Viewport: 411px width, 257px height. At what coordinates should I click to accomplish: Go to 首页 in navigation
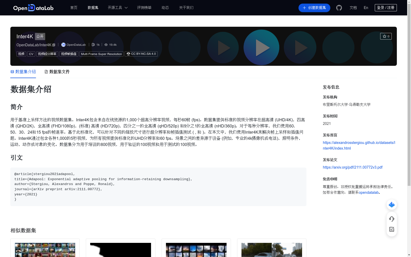pos(74,8)
